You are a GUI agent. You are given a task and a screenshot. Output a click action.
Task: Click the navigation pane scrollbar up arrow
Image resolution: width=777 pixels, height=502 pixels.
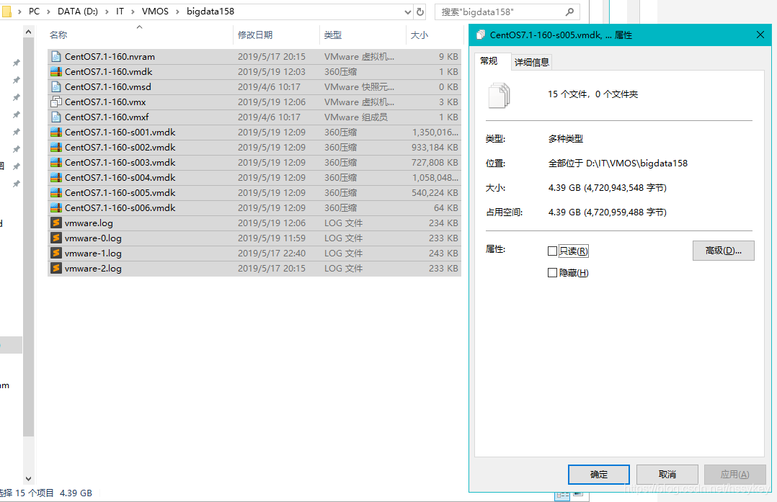click(x=28, y=32)
